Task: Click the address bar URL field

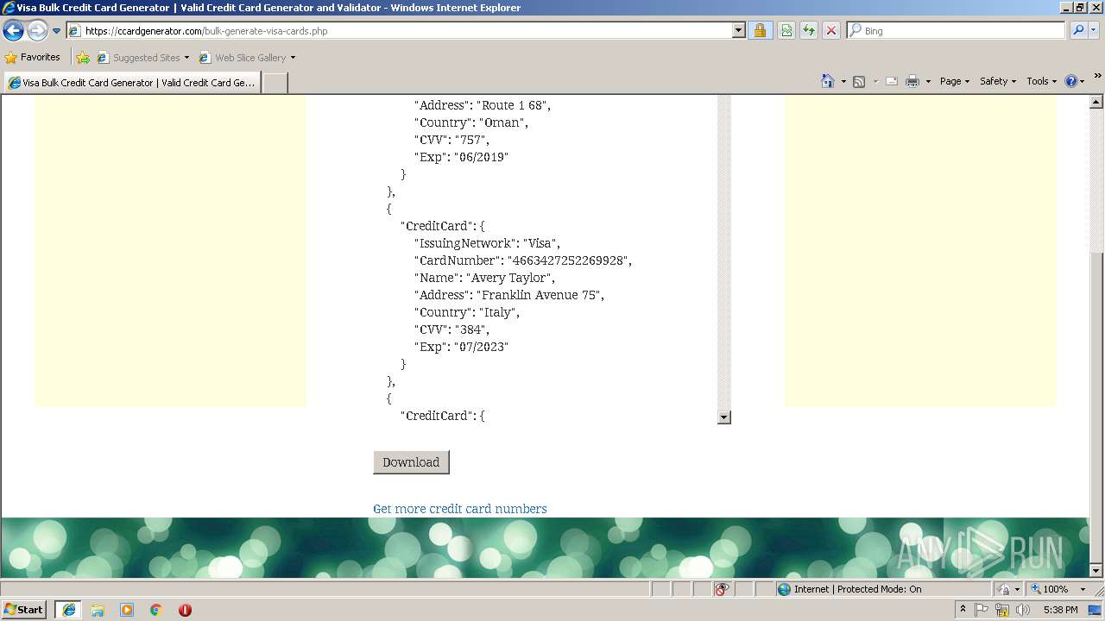Action: click(x=399, y=31)
